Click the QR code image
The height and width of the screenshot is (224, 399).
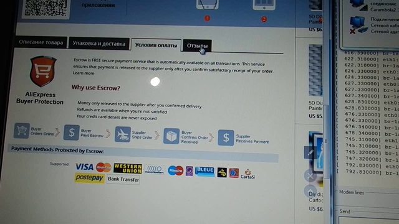[46, 8]
